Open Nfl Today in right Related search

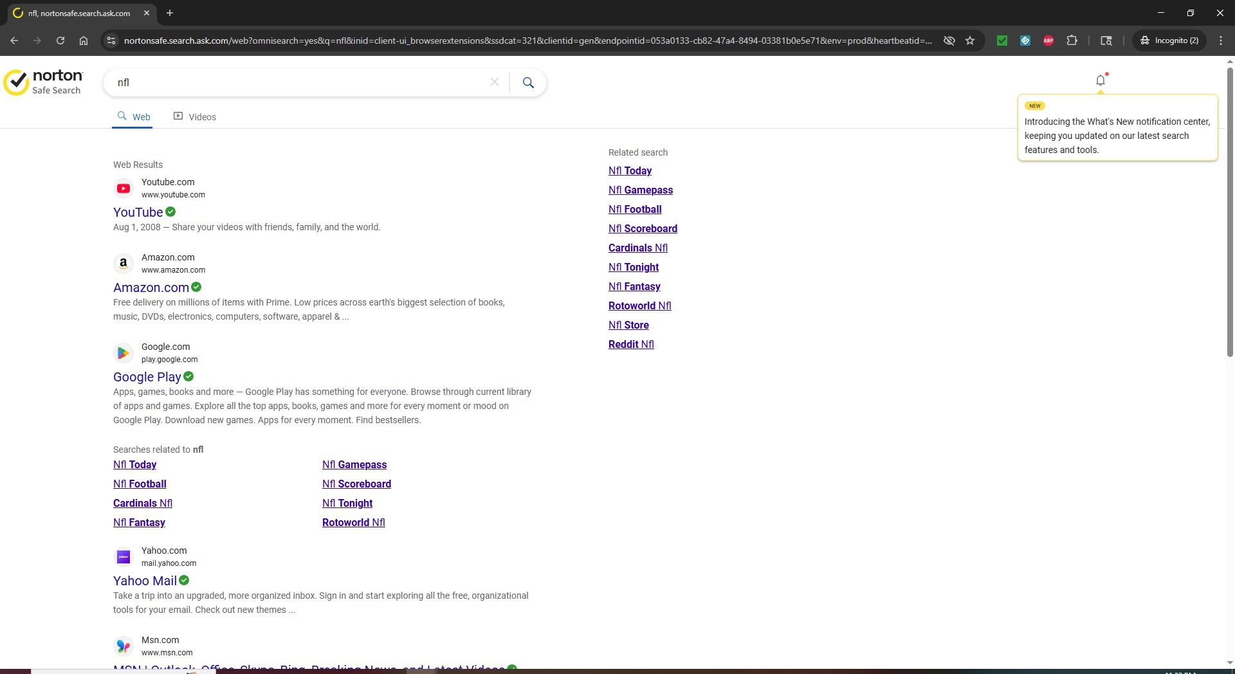click(x=630, y=170)
